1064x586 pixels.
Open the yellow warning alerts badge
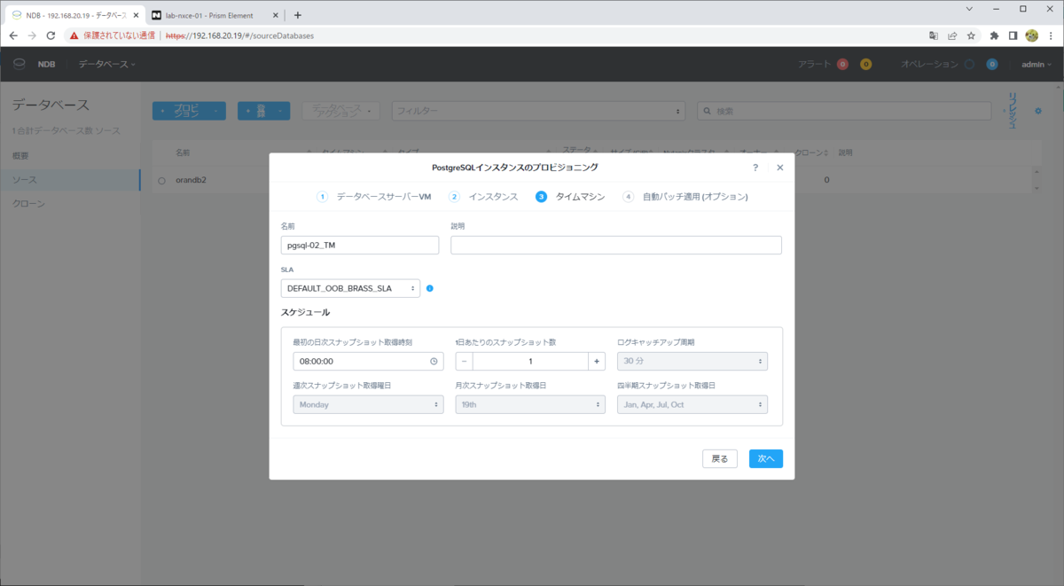866,64
